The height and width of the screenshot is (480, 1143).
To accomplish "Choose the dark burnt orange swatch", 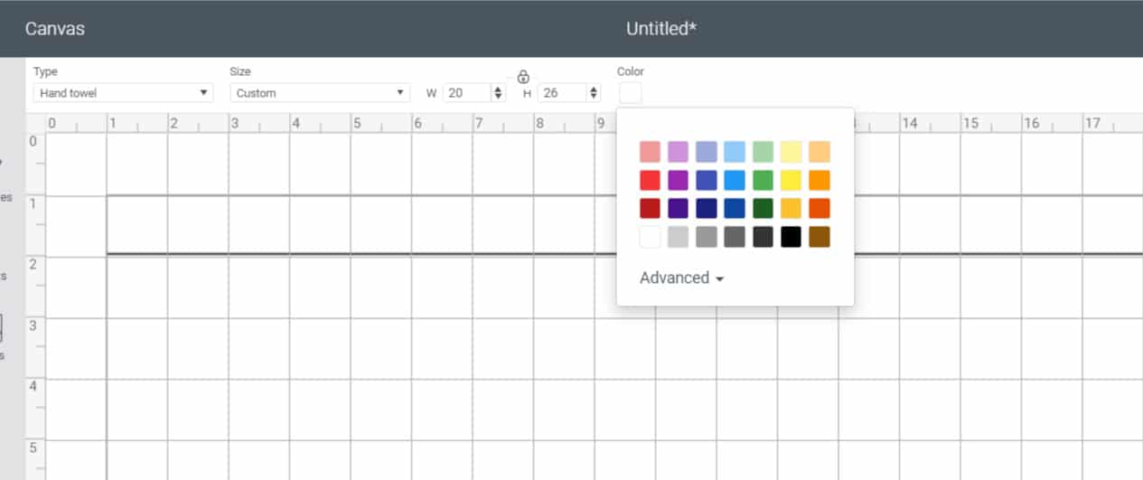I will pos(820,209).
